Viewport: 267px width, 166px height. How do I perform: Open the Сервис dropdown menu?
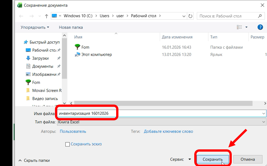tap(180, 159)
